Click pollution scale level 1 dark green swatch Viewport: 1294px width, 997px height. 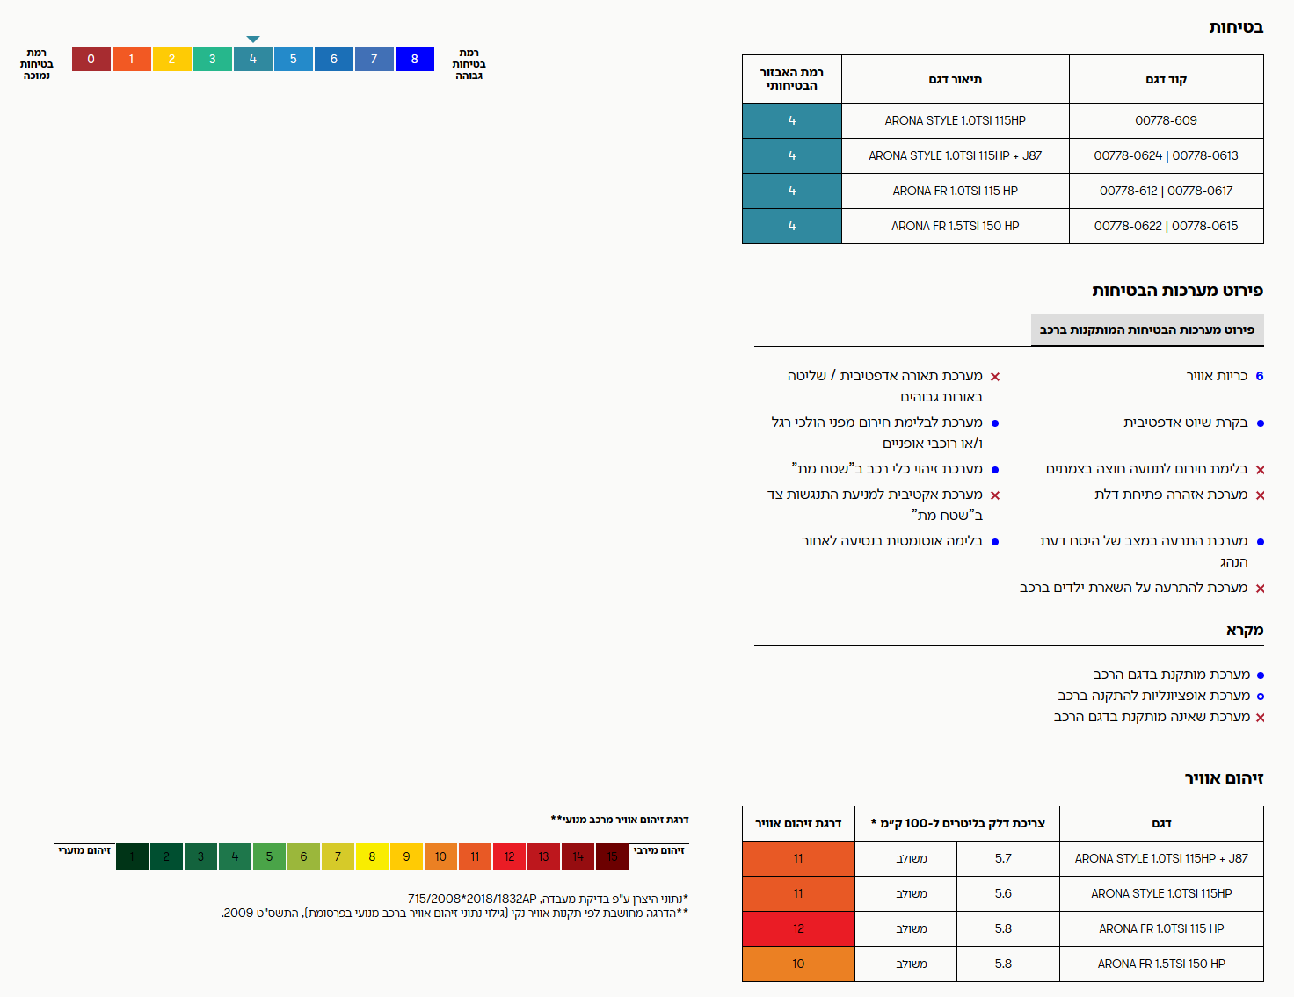click(x=132, y=856)
